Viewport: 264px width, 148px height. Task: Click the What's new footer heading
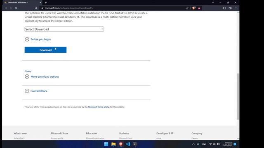pyautogui.click(x=20, y=133)
